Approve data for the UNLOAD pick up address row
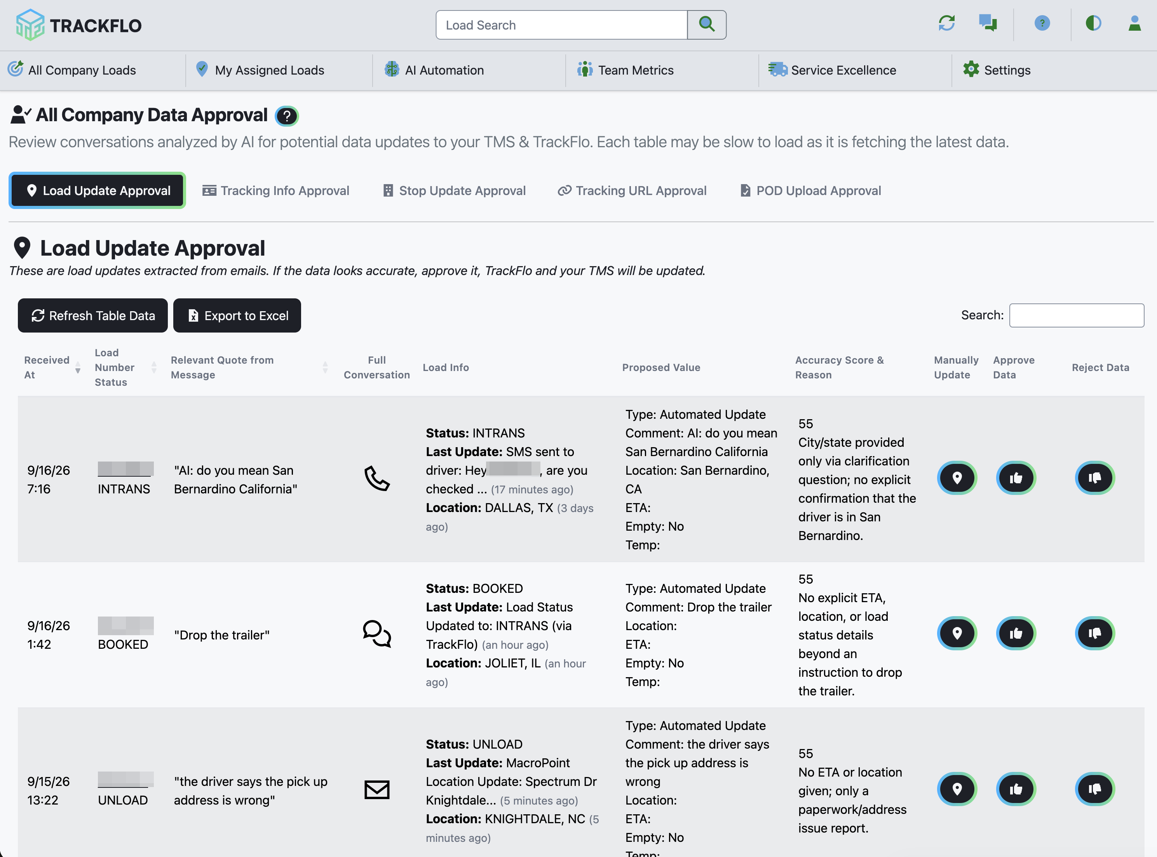 pos(1016,789)
